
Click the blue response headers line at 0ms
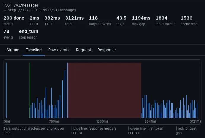click(6, 90)
